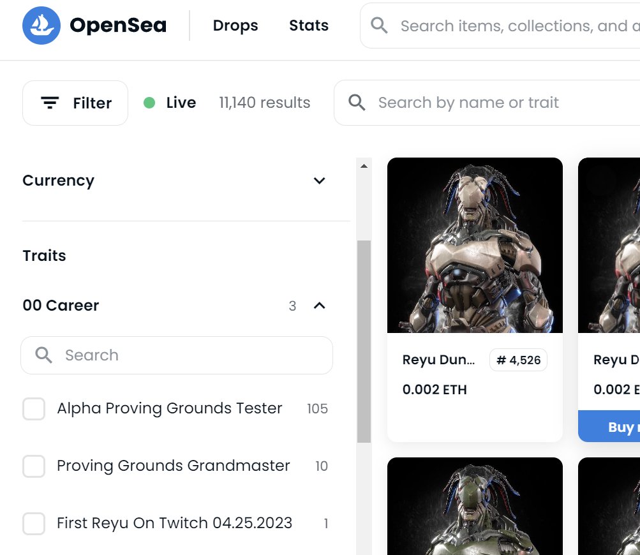This screenshot has width=640, height=555.
Task: Click the Traits heading
Action: point(44,255)
